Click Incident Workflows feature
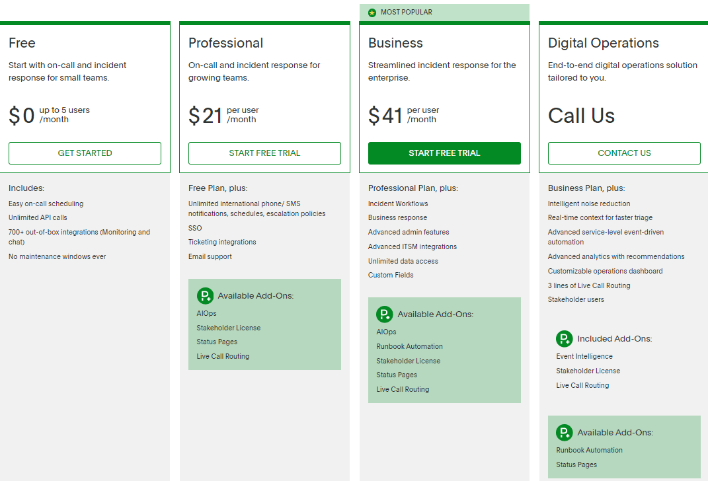Viewport: 708px width, 481px height. click(x=398, y=204)
